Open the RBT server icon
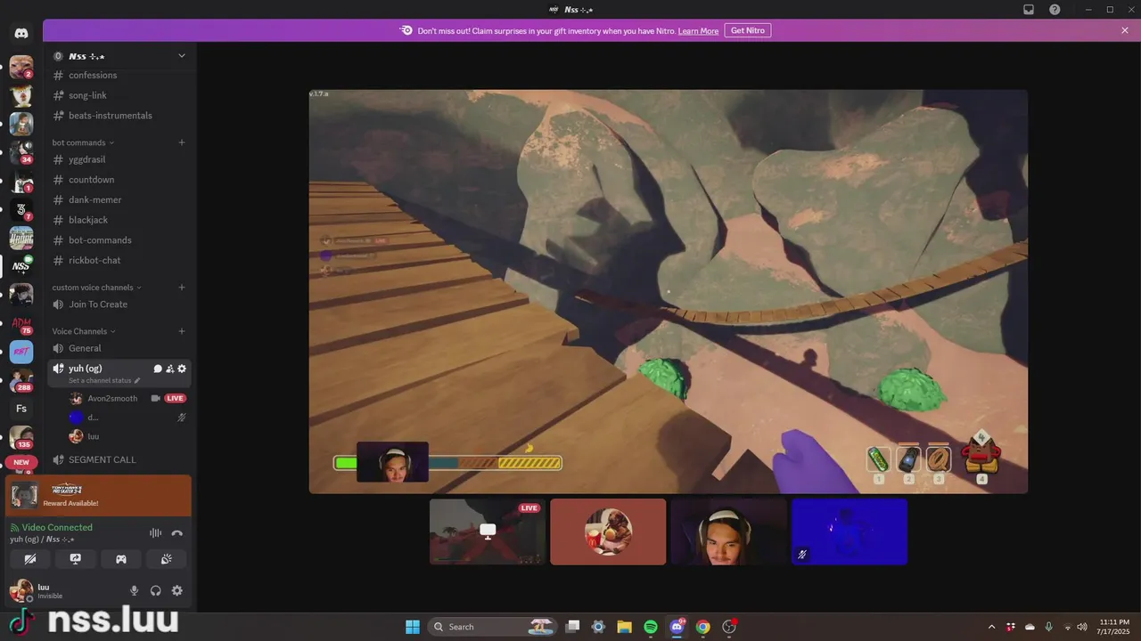This screenshot has width=1141, height=641. 21,352
